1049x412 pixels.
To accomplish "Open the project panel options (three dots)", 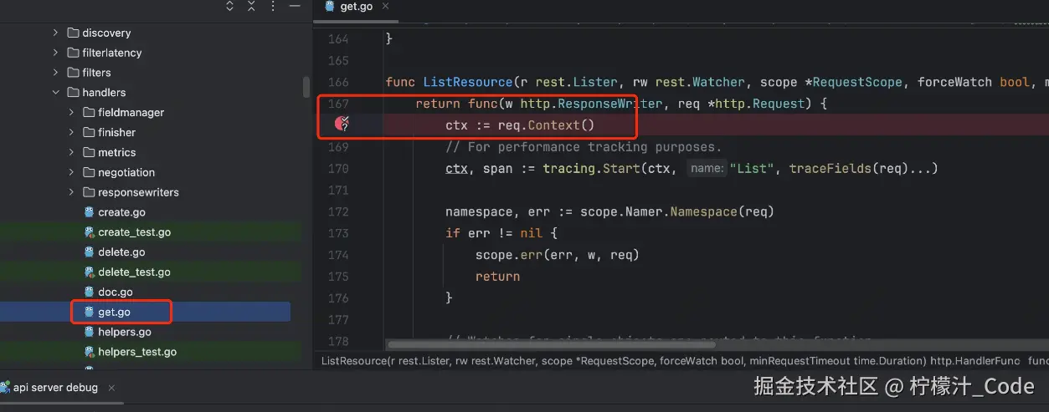I will point(273,7).
